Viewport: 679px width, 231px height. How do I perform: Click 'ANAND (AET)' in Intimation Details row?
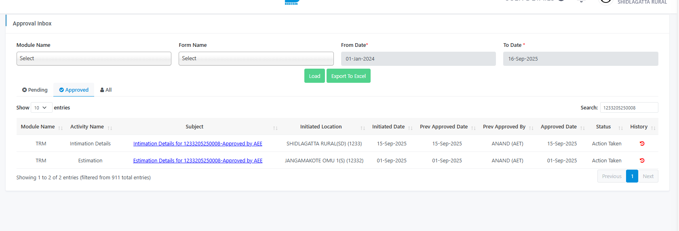click(507, 144)
